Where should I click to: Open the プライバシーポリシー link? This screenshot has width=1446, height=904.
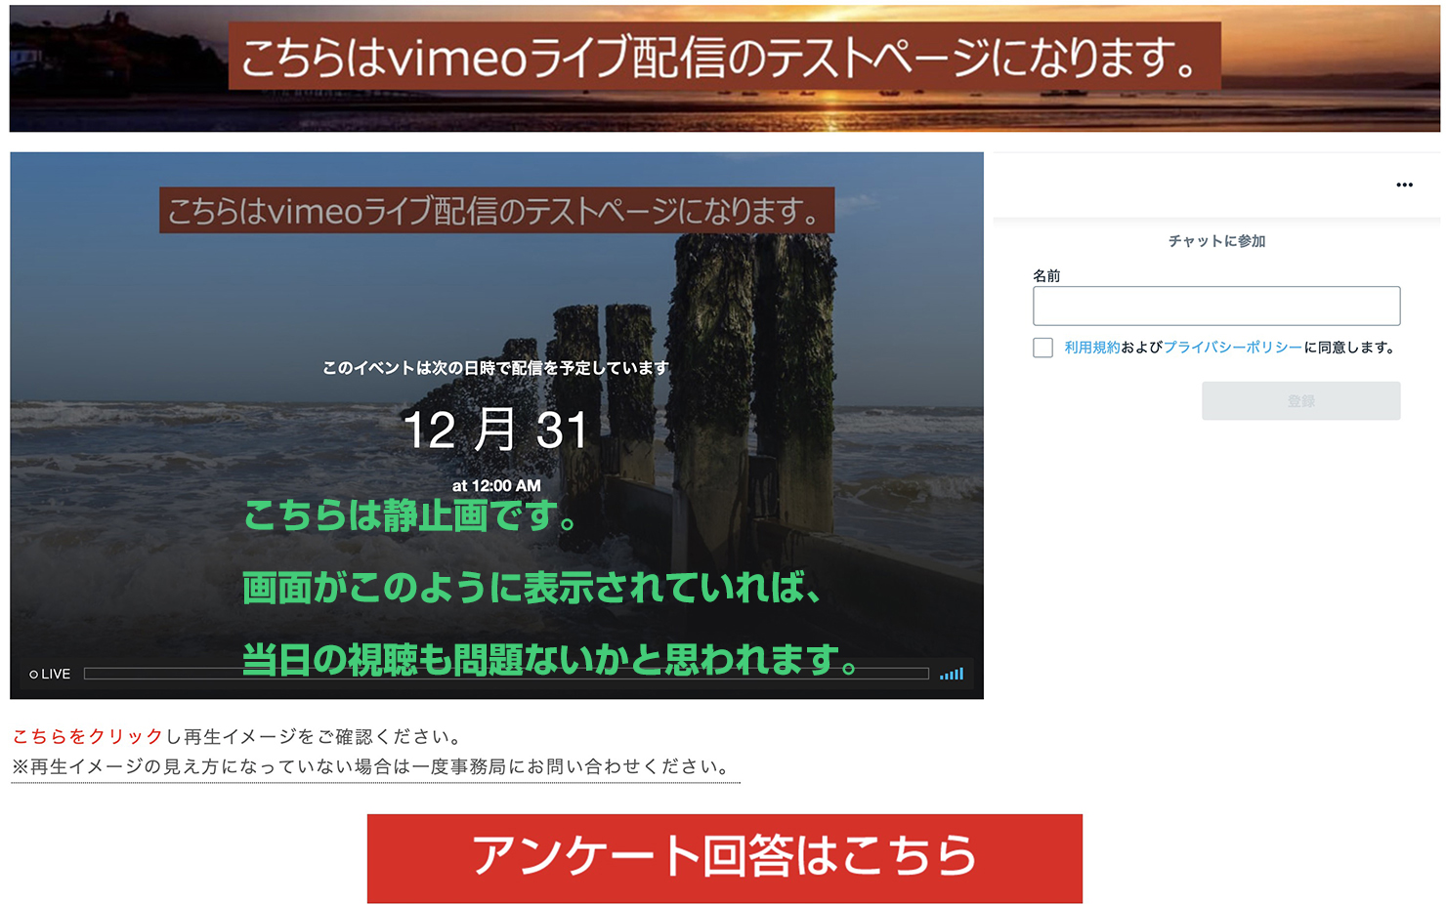point(1232,348)
